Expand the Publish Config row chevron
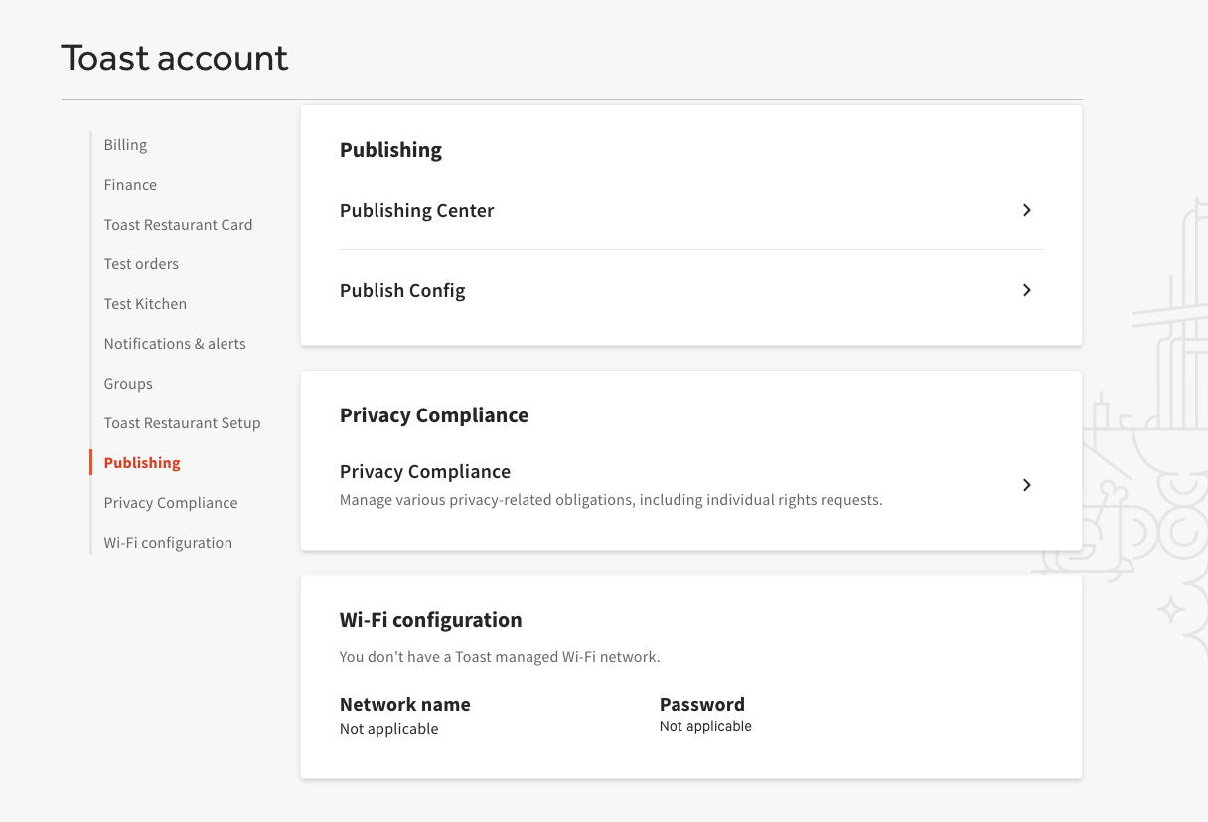 point(1026,290)
